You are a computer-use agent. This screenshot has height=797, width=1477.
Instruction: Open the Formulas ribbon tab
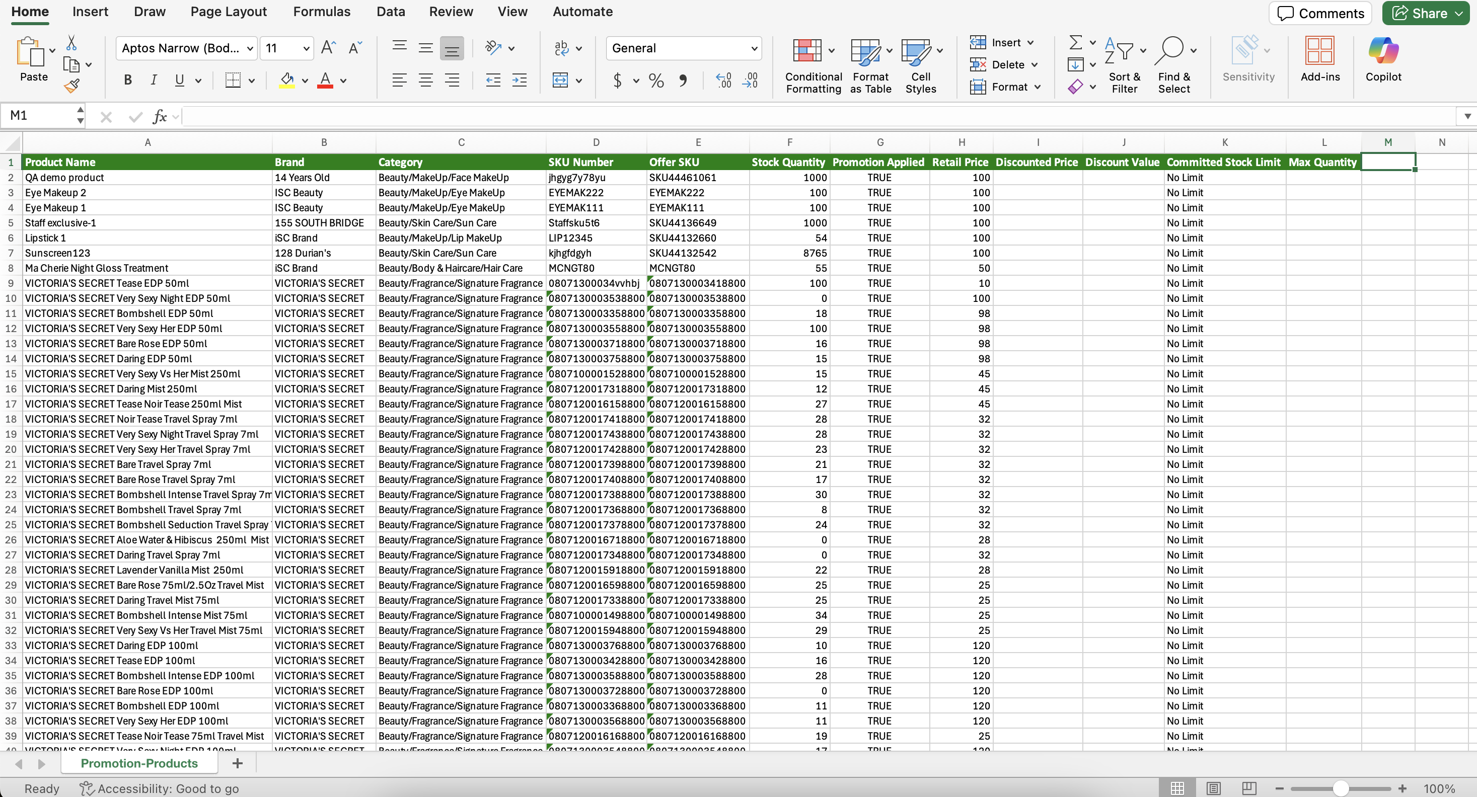tap(322, 12)
